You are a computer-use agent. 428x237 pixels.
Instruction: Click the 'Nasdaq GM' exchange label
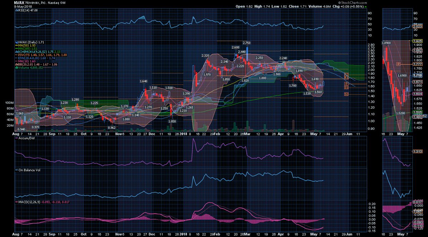coord(56,3)
